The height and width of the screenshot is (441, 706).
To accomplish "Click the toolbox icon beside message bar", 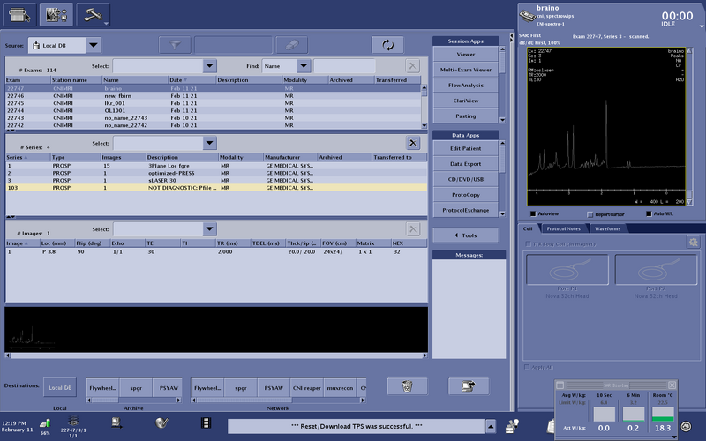I will (512, 426).
